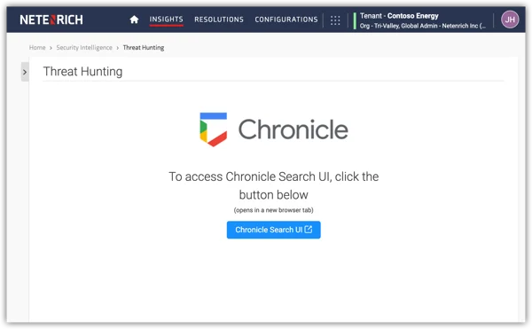Select Threat Hunting breadcrumb text
The width and height of the screenshot is (532, 329).
[x=144, y=48]
